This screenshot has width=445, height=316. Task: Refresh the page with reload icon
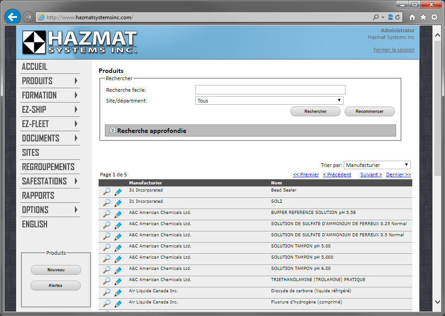[397, 17]
